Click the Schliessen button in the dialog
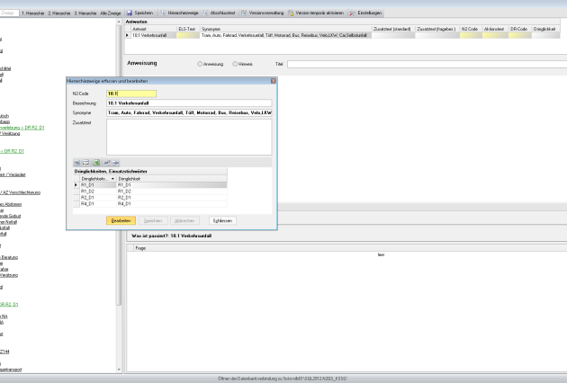The image size is (567, 383). 222,221
